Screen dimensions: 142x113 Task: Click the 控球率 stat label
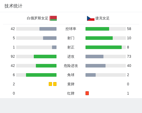pyautogui.click(x=71, y=29)
